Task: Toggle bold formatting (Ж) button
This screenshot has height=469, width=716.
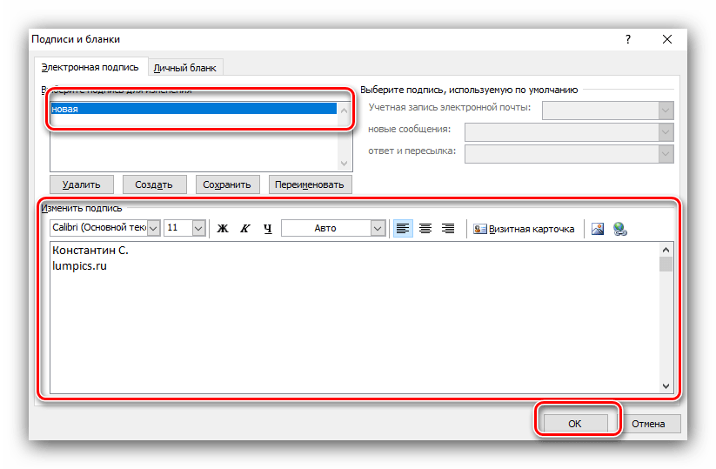Action: coord(222,228)
